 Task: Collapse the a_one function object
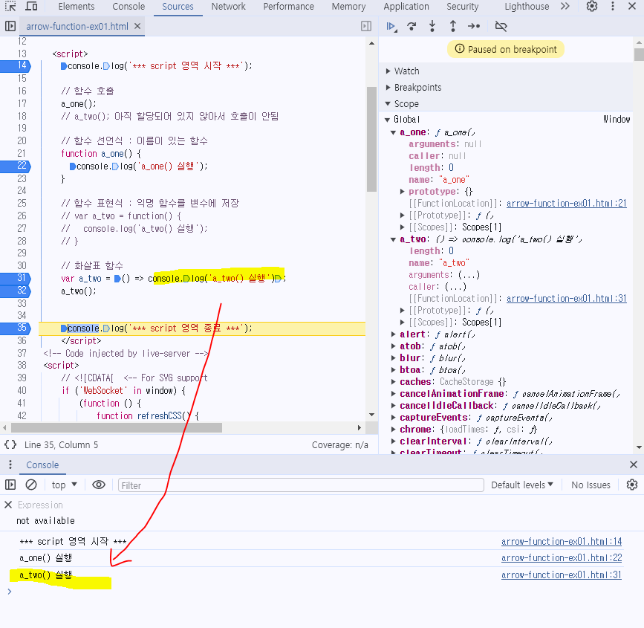pos(393,132)
